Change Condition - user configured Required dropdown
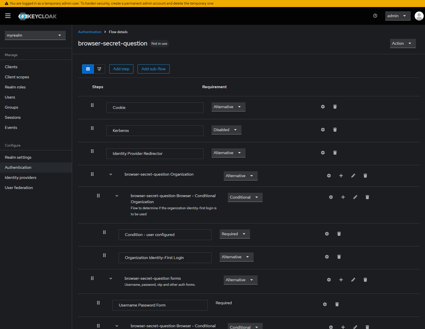The height and width of the screenshot is (329, 425). click(235, 234)
